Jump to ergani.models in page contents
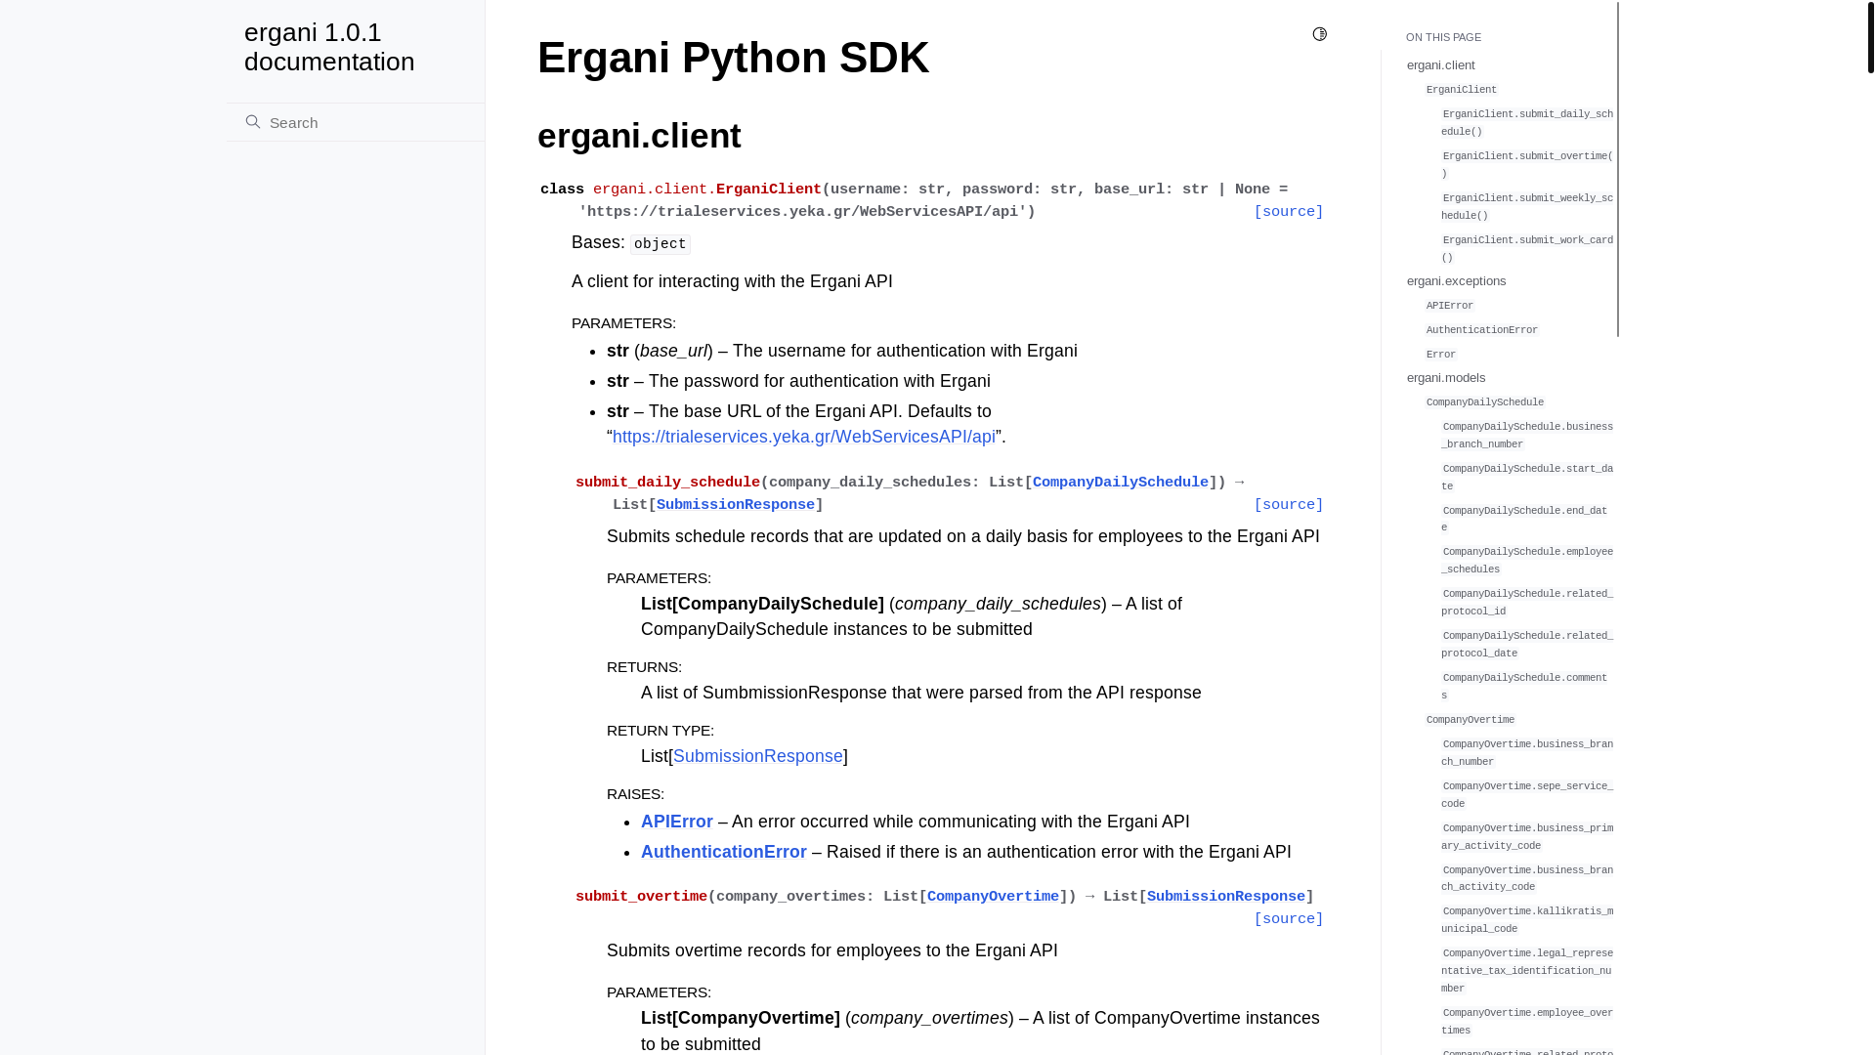The image size is (1876, 1055). click(1446, 378)
